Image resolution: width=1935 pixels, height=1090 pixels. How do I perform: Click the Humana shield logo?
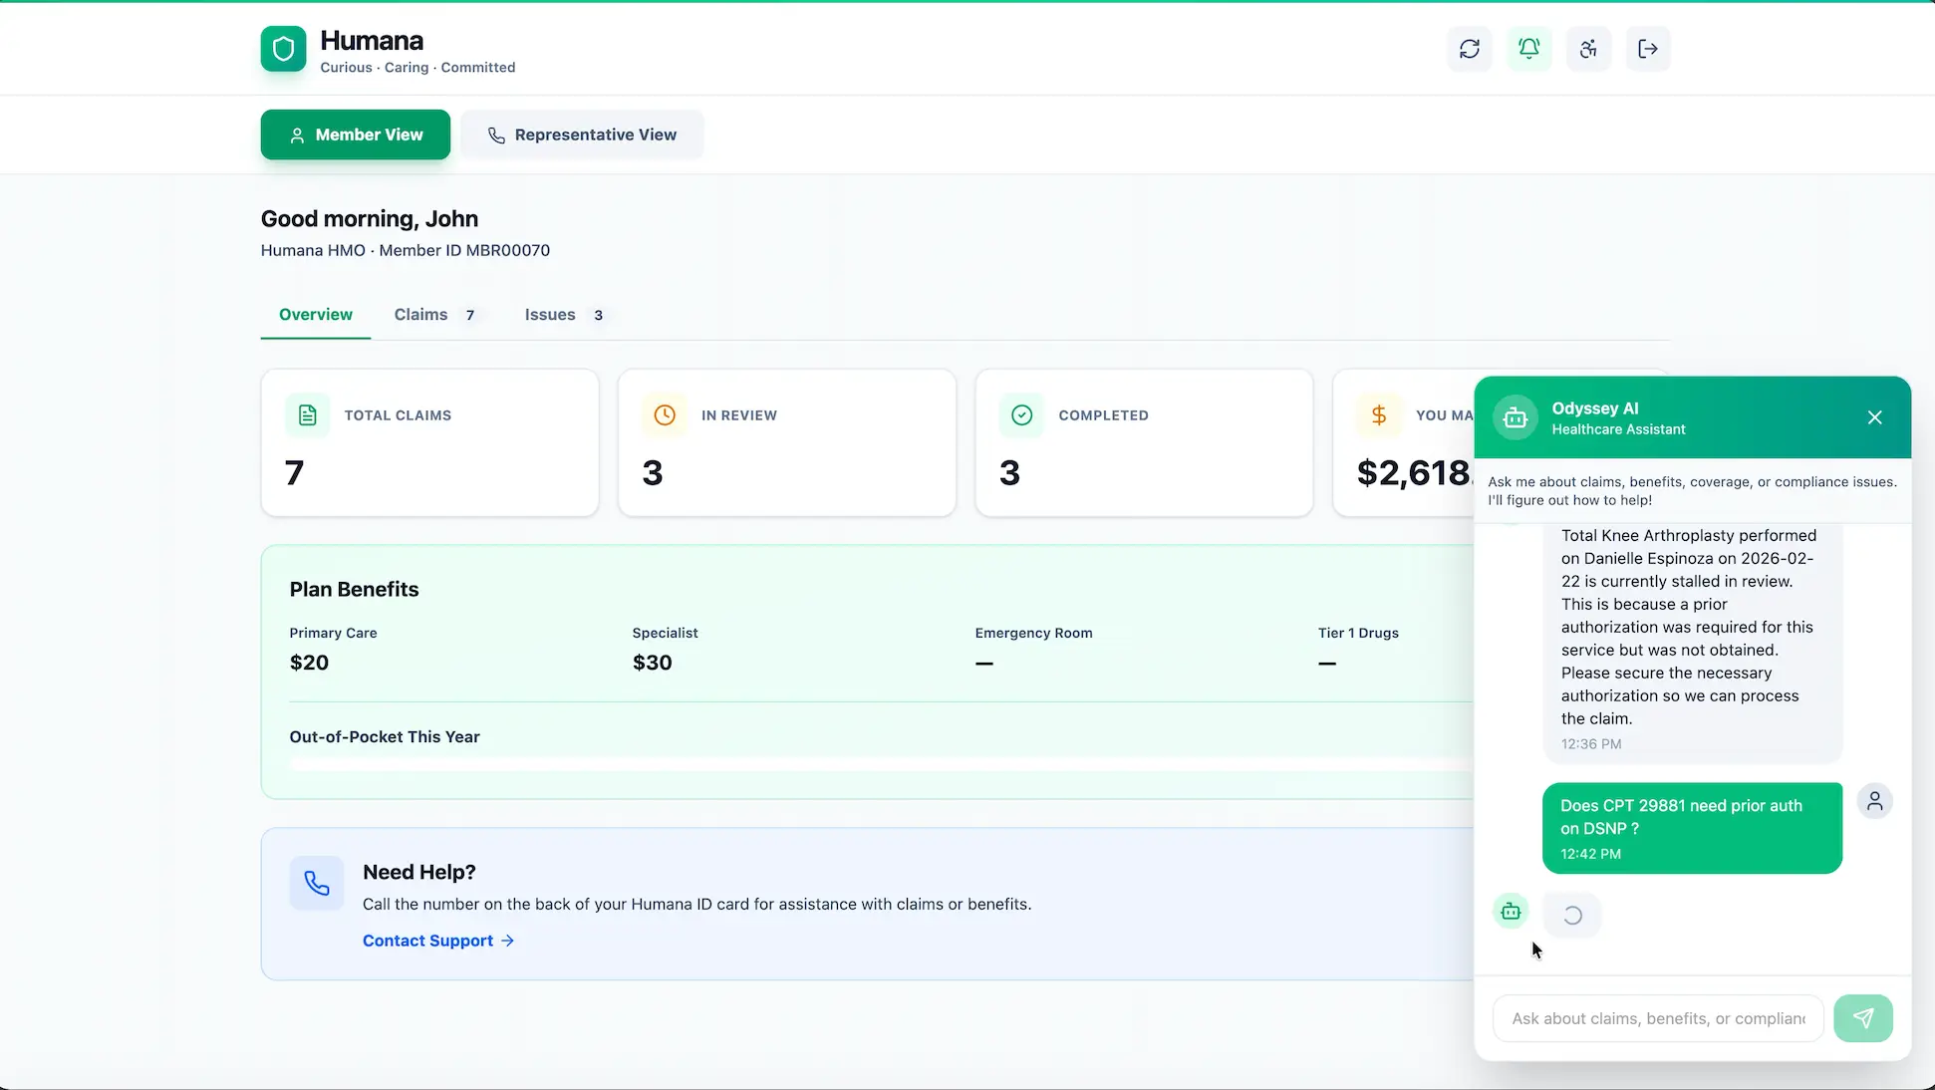tap(283, 49)
